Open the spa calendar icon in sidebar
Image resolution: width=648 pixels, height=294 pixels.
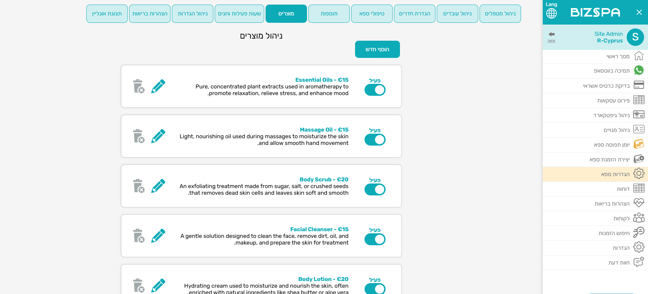639,144
